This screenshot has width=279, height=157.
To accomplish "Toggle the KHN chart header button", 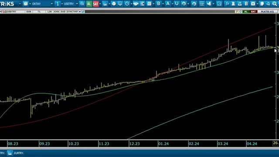I will coord(56,12).
